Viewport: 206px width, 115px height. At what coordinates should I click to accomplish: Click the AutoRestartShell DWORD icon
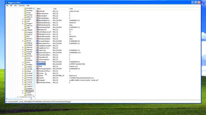(x=37, y=27)
